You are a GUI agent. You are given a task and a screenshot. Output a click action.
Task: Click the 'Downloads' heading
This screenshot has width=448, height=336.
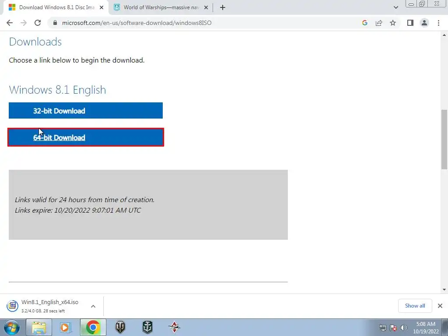[35, 42]
